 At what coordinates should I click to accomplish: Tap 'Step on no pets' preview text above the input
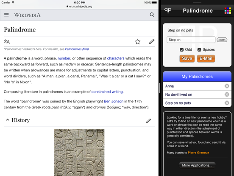tap(180, 30)
